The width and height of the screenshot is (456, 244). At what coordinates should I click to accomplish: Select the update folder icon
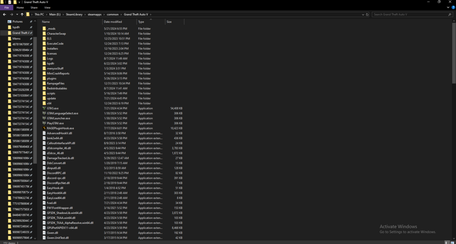[x=44, y=99]
